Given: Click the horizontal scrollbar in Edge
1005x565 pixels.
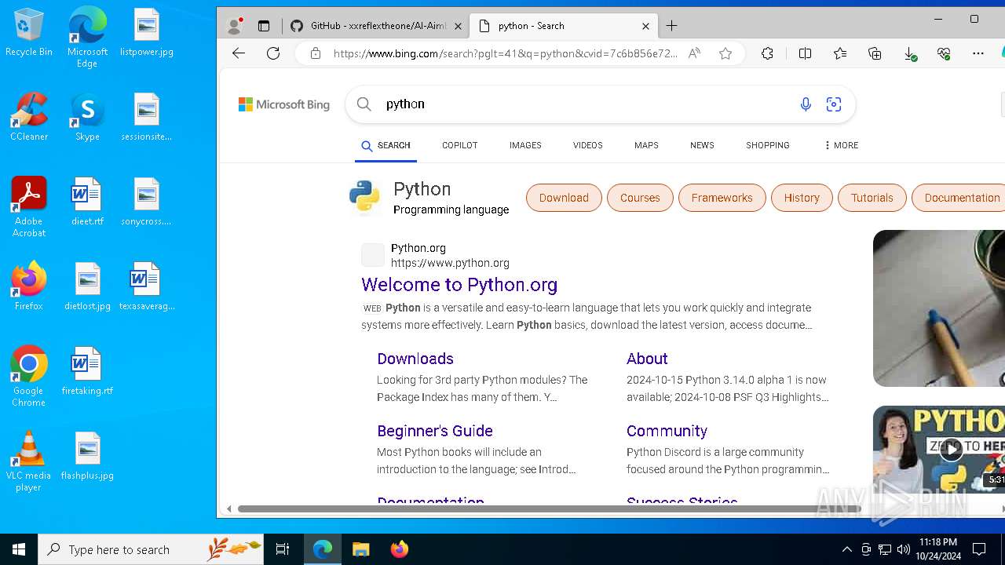Looking at the screenshot, I should [549, 508].
